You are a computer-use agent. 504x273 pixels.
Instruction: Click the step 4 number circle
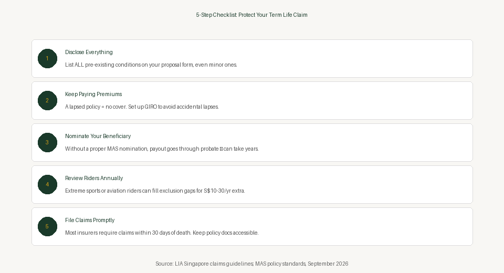pyautogui.click(x=47, y=185)
